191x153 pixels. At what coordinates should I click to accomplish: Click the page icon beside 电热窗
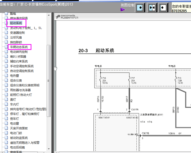pyautogui.click(x=6, y=75)
